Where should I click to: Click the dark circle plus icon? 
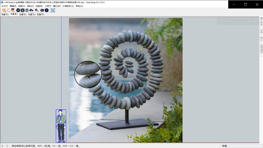point(18,11)
